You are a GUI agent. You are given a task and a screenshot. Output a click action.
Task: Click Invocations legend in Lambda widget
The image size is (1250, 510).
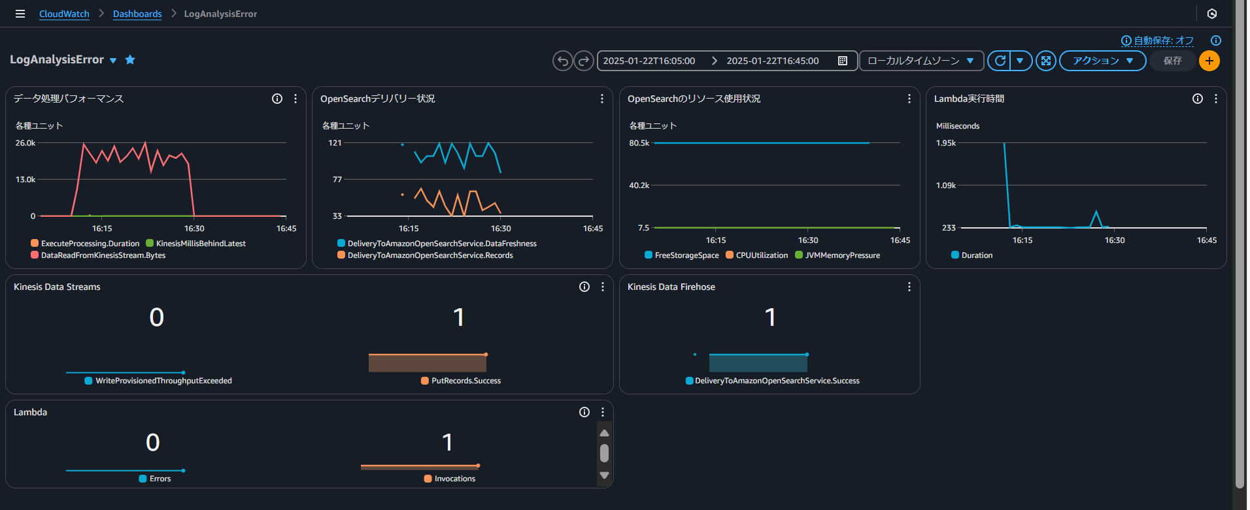point(450,479)
